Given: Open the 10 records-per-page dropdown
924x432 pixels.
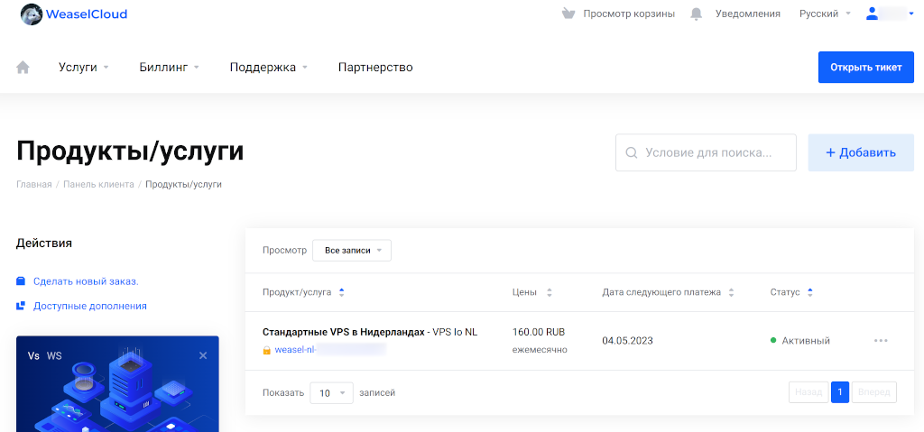Looking at the screenshot, I should click(332, 393).
